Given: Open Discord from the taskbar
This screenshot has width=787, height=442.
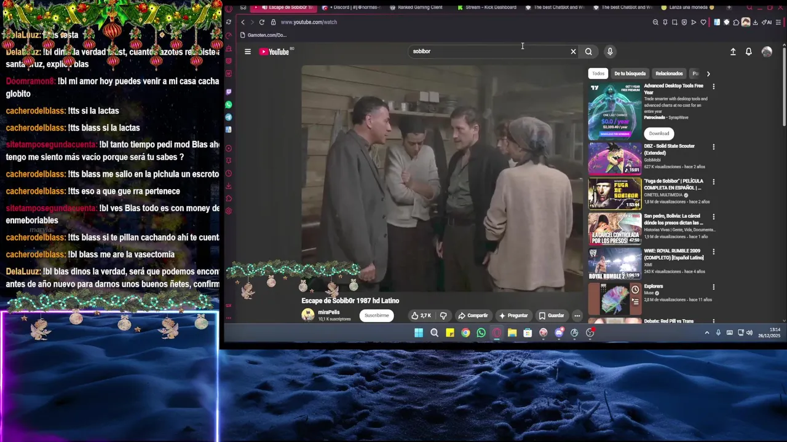Looking at the screenshot, I should pos(559,333).
